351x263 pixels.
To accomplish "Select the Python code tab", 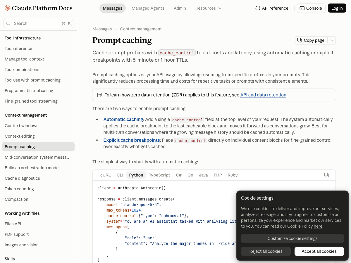I will tap(136, 175).
